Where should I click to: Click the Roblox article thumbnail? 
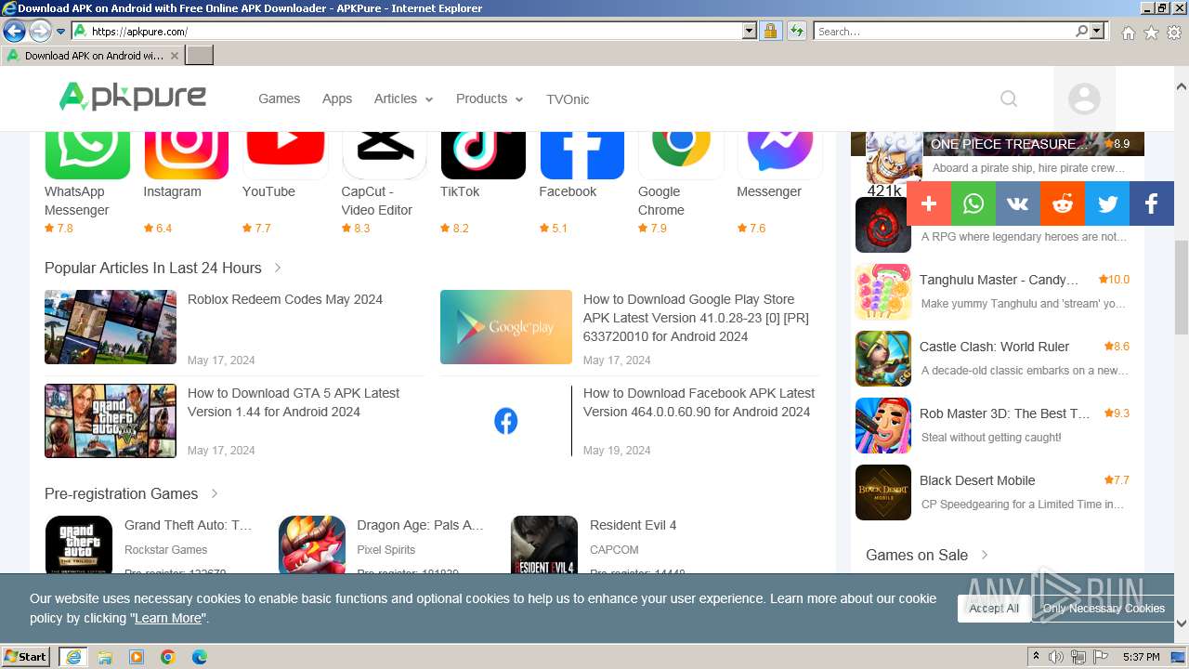[x=111, y=327]
